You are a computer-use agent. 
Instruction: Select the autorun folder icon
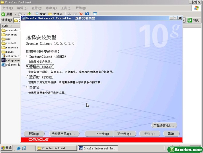[x=3, y=35]
